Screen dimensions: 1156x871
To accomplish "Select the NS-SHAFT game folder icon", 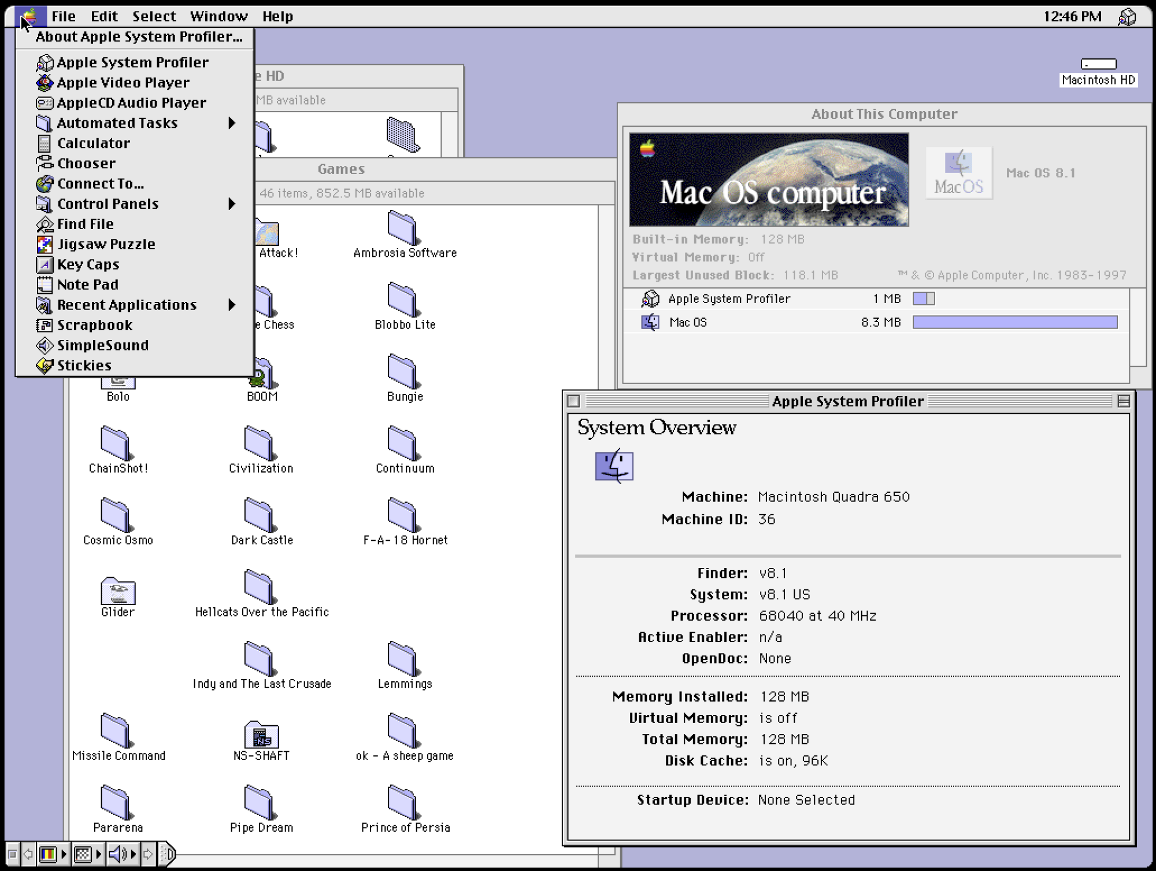I will [261, 735].
